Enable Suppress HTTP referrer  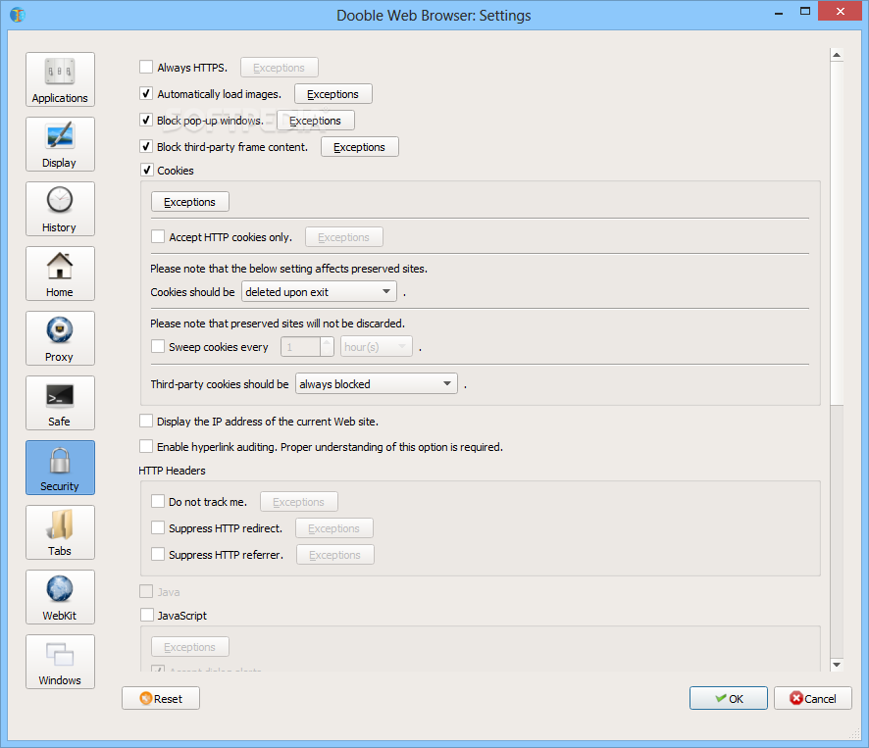click(x=158, y=555)
